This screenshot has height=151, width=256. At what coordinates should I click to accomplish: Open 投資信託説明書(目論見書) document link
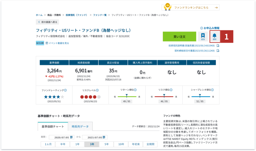click(191, 46)
